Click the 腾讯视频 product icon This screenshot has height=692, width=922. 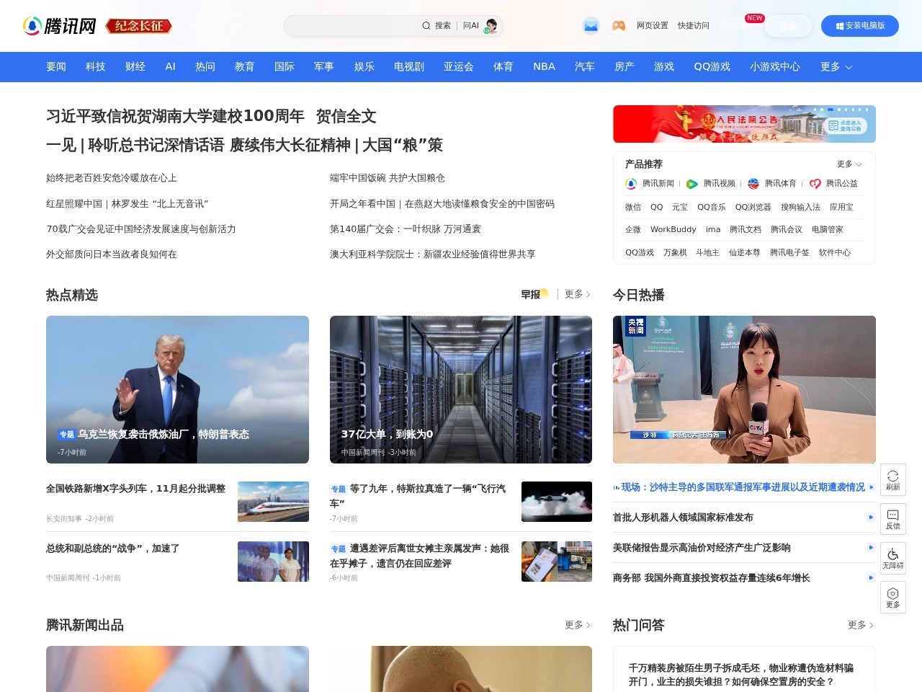692,184
